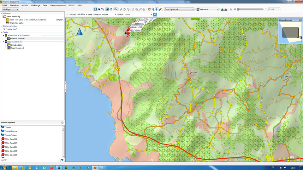Image resolution: width=303 pixels, height=170 pixels.
Task: Select Ungelistete Daten folder
Action: [x=16, y=23]
